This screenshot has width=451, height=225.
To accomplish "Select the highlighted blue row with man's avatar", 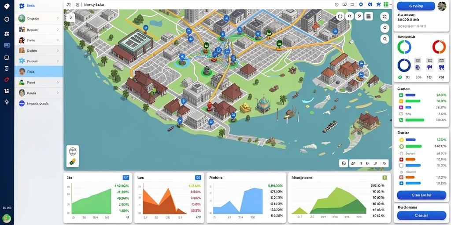I will (x=39, y=72).
